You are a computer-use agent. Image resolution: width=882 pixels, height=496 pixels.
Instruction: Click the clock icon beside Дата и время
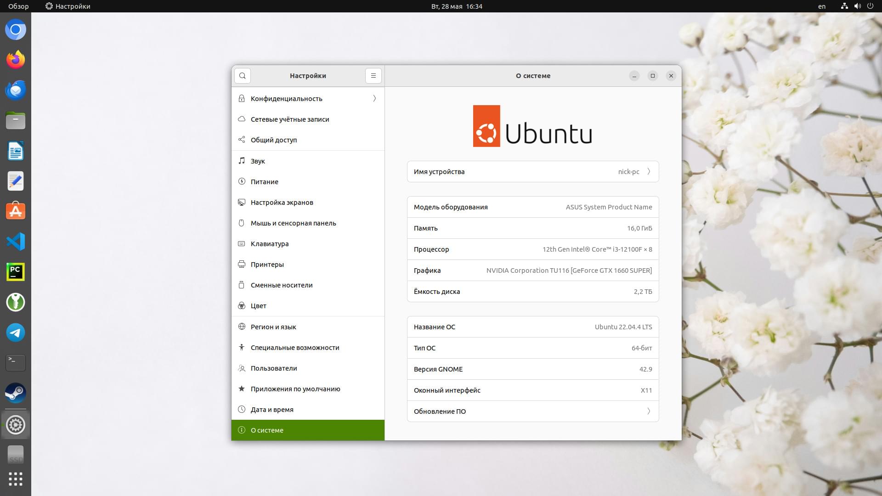[242, 409]
